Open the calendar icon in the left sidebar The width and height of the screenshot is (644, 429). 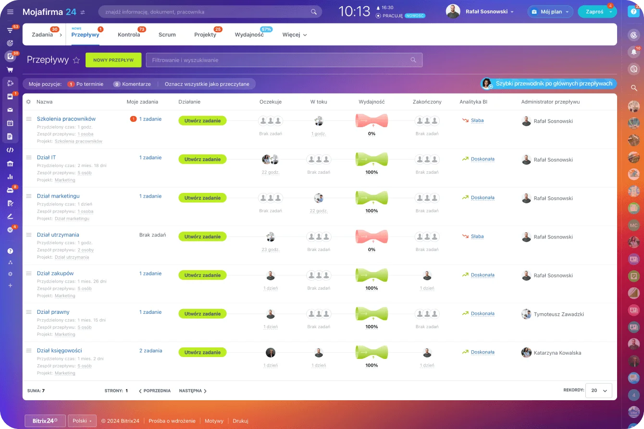(x=10, y=123)
